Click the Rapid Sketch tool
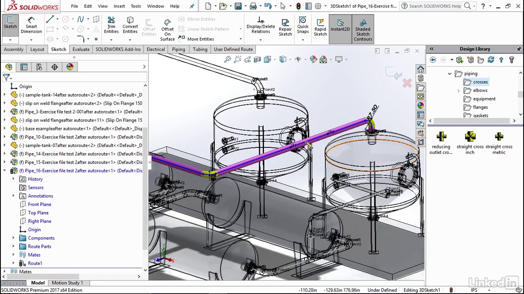This screenshot has width=524, height=294. (x=320, y=27)
